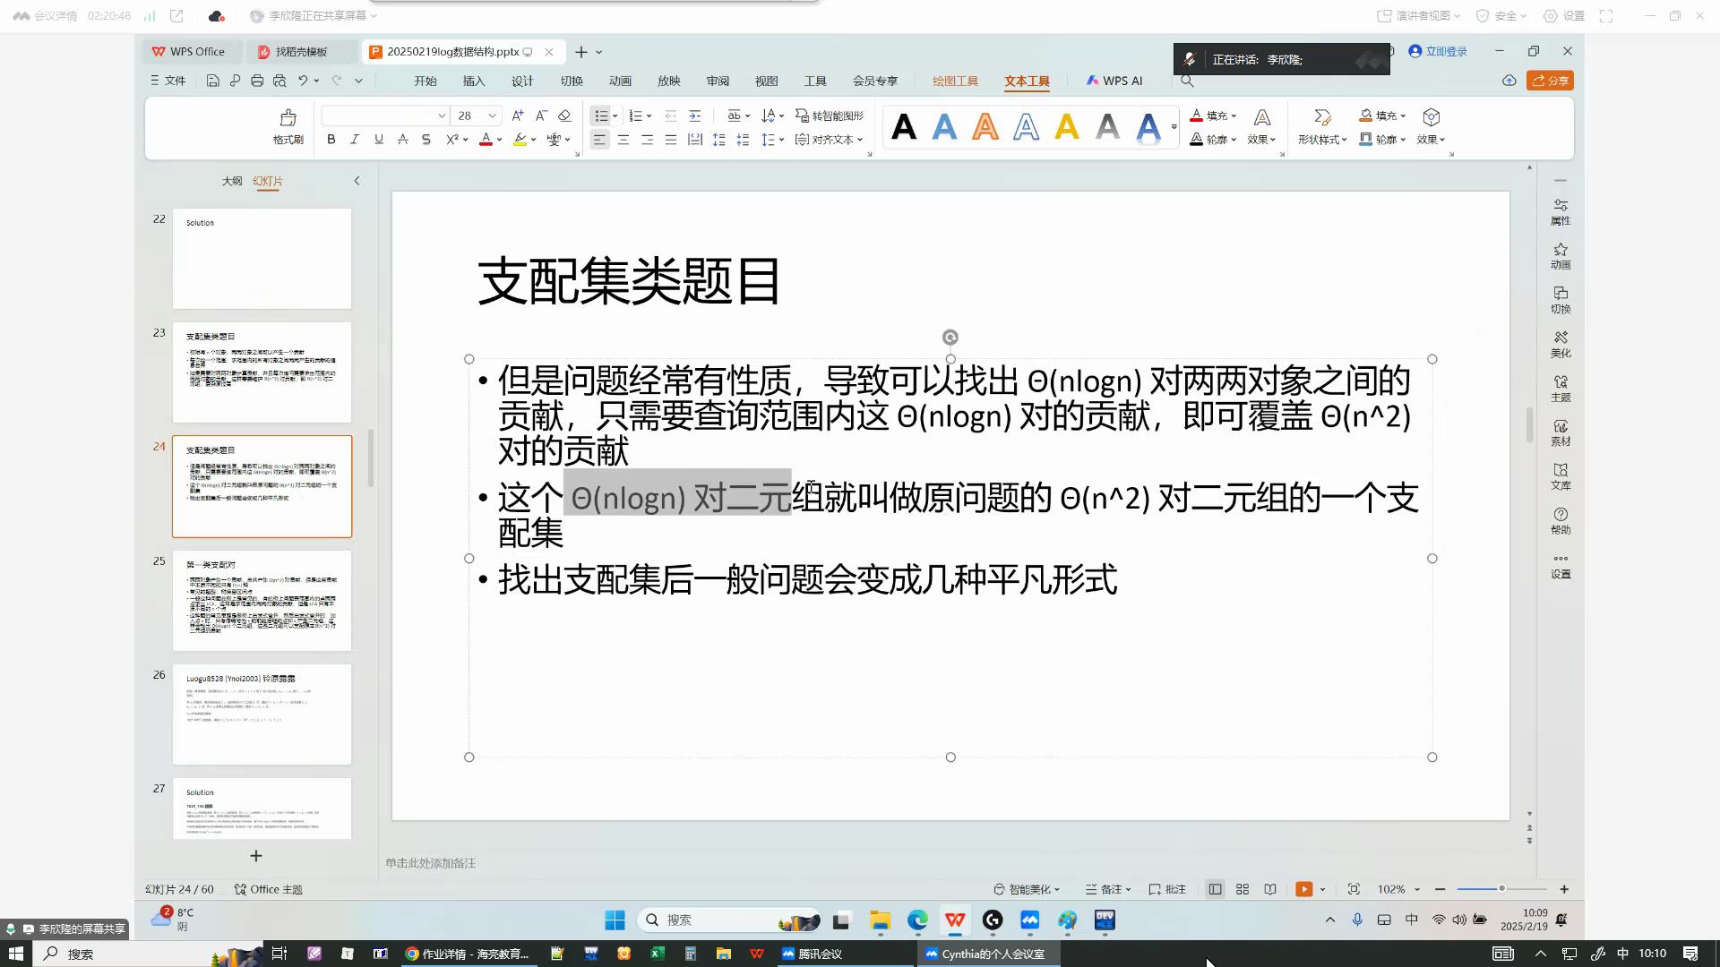The height and width of the screenshot is (967, 1720).
Task: Toggle bold formatting
Action: point(331,140)
